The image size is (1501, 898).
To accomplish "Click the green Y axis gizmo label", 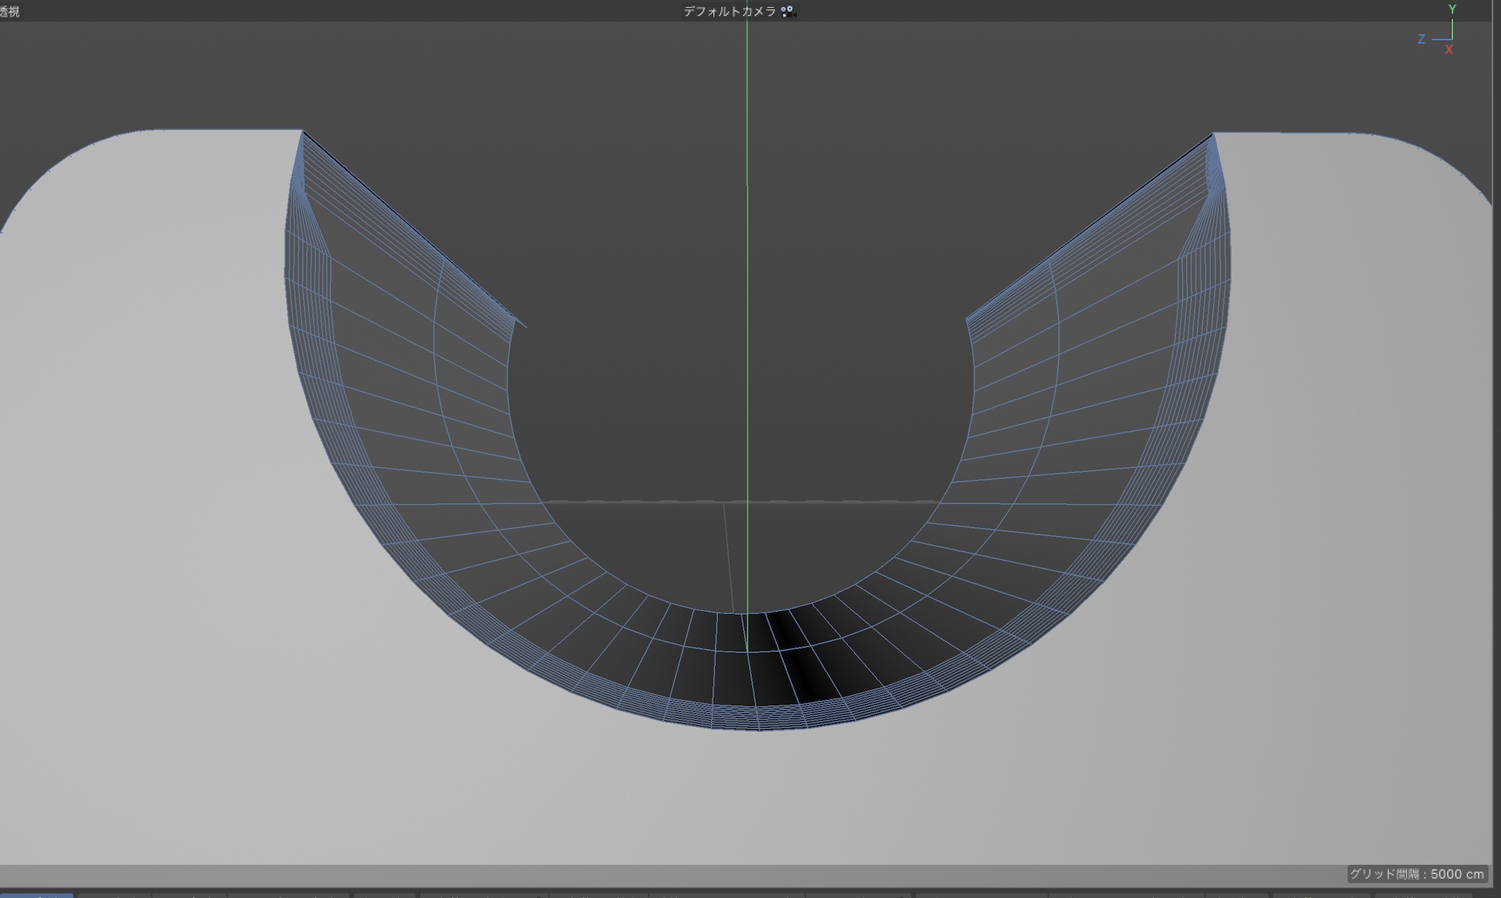I will (1452, 10).
